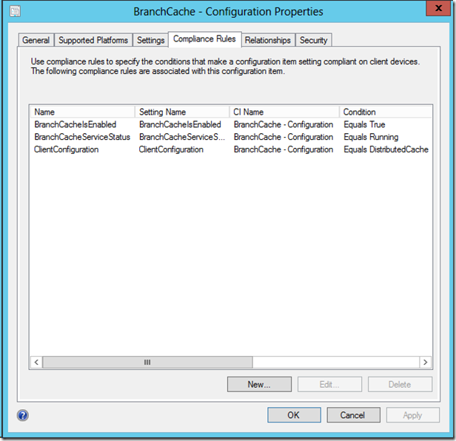
Task: Click the horizontal scrollbar left arrow
Action: pyautogui.click(x=36, y=363)
